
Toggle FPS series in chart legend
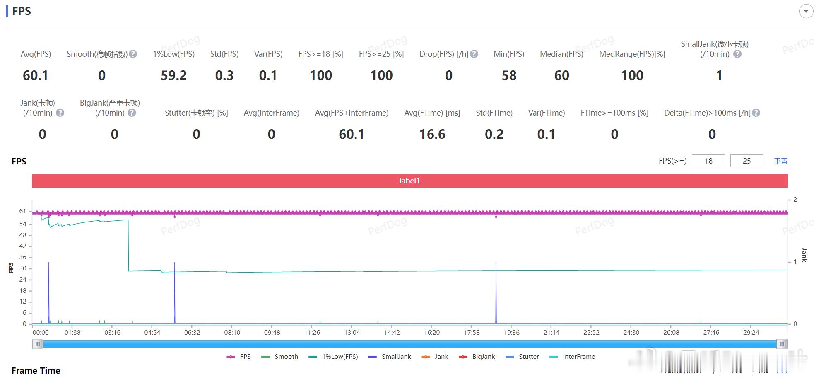tap(239, 356)
